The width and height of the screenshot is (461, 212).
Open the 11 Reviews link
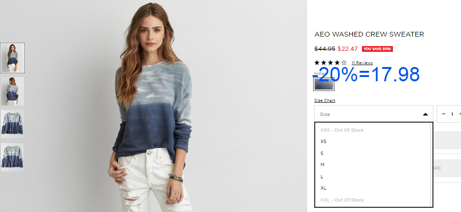(x=362, y=63)
